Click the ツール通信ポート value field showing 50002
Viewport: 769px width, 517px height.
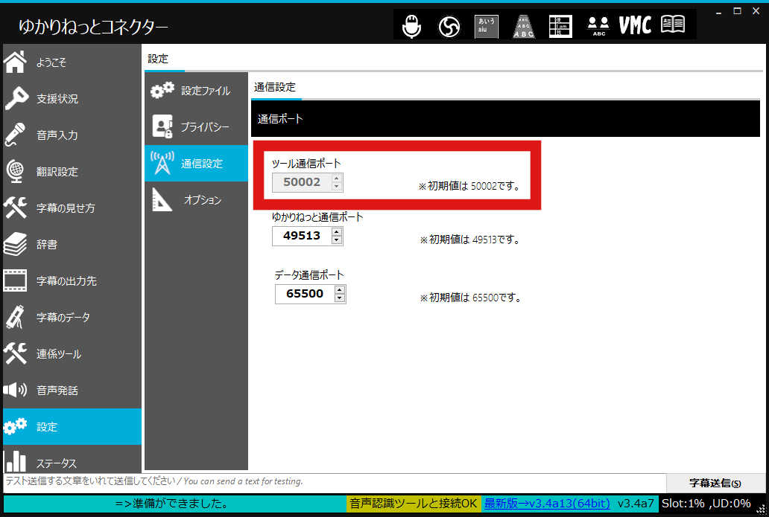(302, 182)
